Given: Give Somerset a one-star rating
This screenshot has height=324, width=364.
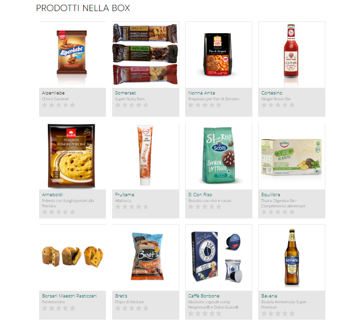Looking at the screenshot, I should pyautogui.click(x=118, y=105).
